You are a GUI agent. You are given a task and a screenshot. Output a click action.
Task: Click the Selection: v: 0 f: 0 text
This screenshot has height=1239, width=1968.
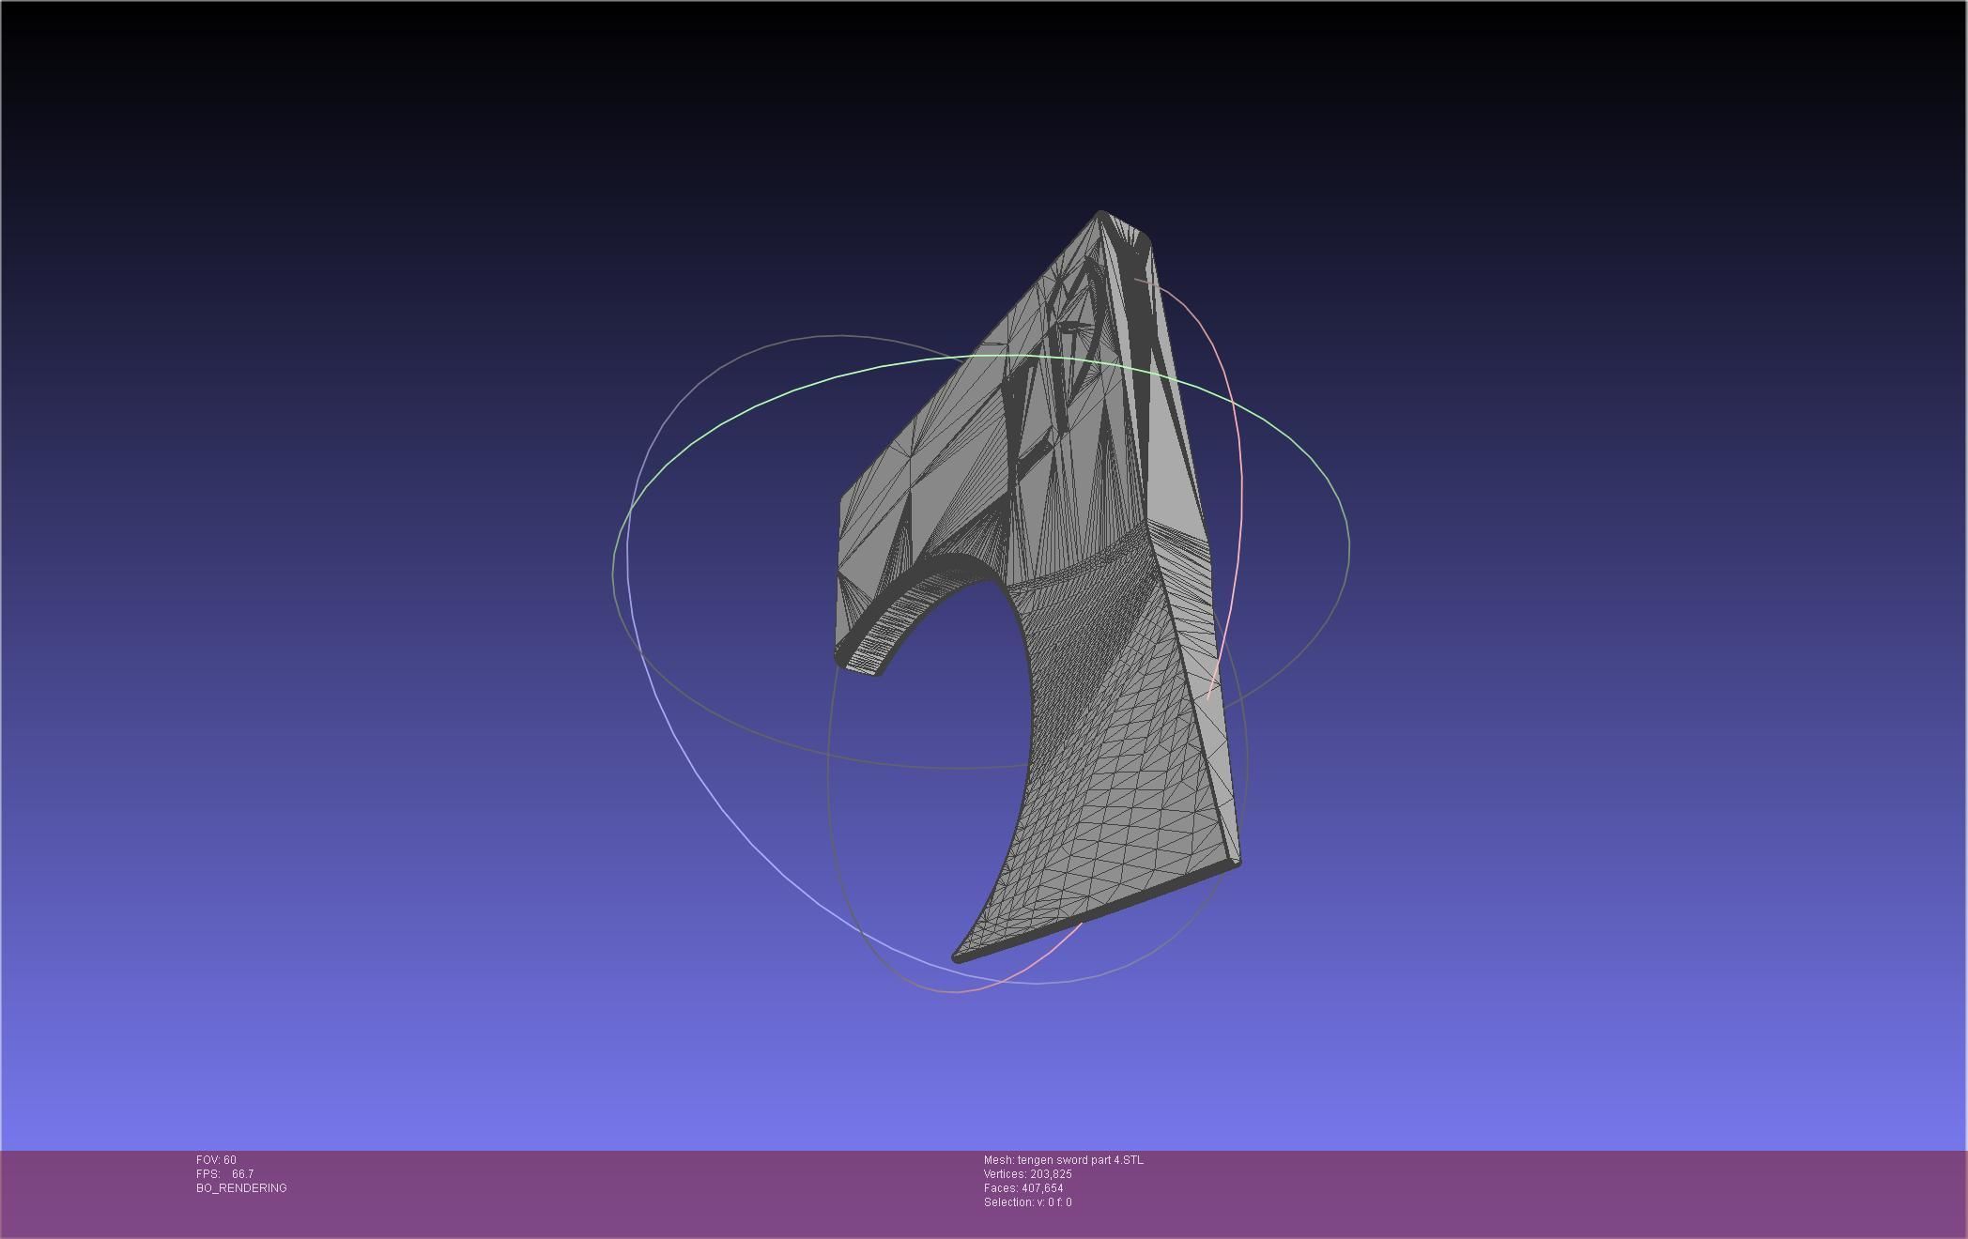click(1028, 1202)
